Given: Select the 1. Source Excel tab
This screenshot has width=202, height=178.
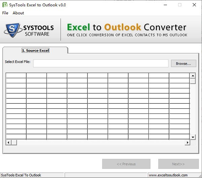Looking at the screenshot, I should point(35,50).
